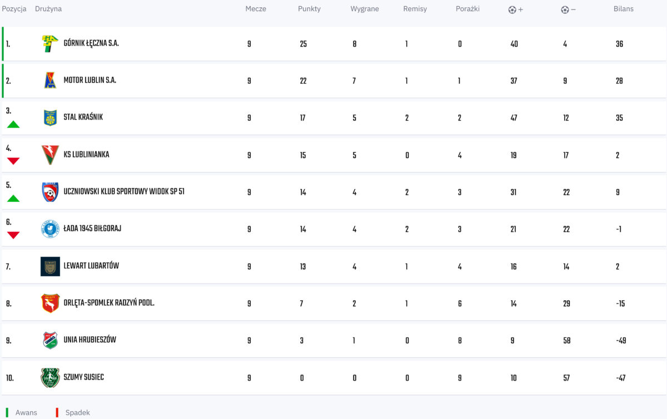Screen dimensions: 667x419
Task: Click the Szumy Susiec club crest
Action: click(50, 377)
